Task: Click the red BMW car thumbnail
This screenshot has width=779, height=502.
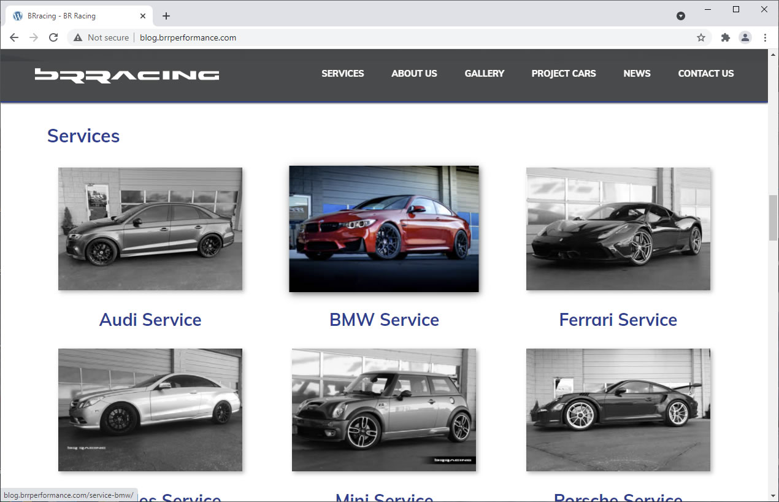Action: 384,229
